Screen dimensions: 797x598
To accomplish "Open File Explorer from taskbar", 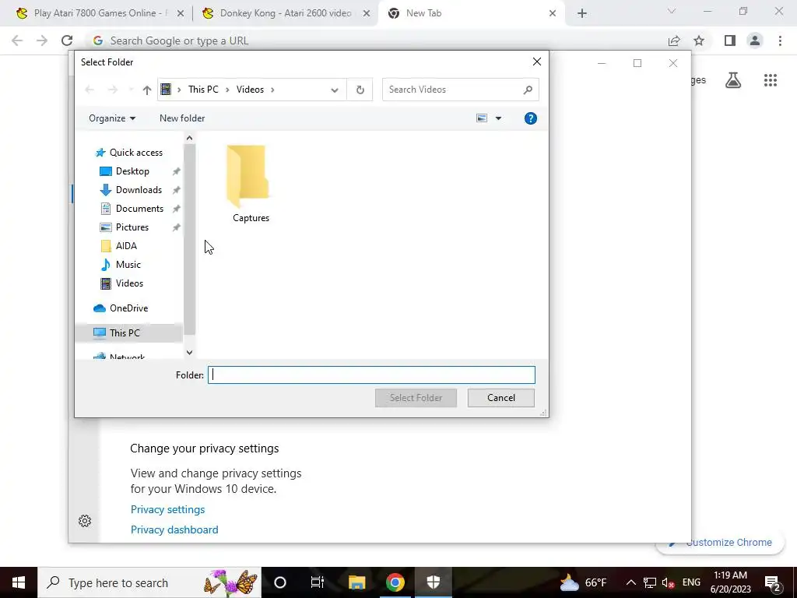I will click(356, 582).
